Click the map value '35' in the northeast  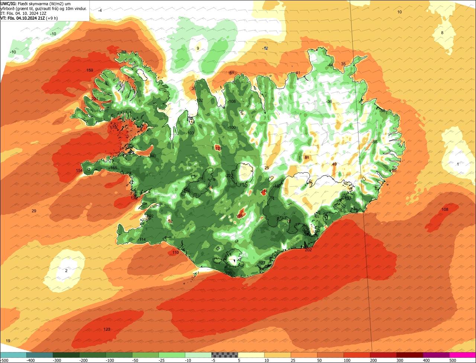click(343, 64)
